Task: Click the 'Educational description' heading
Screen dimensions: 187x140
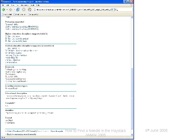Action: 16,93
